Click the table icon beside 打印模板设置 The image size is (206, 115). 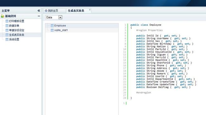click(7, 21)
